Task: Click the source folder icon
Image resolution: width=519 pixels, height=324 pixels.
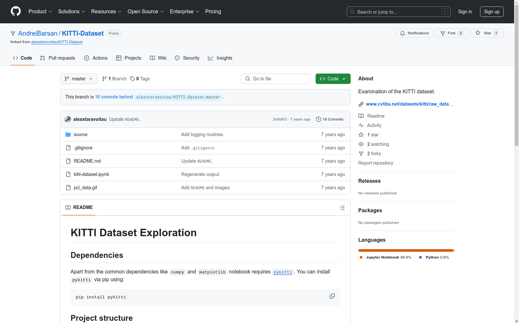Action: point(68,134)
